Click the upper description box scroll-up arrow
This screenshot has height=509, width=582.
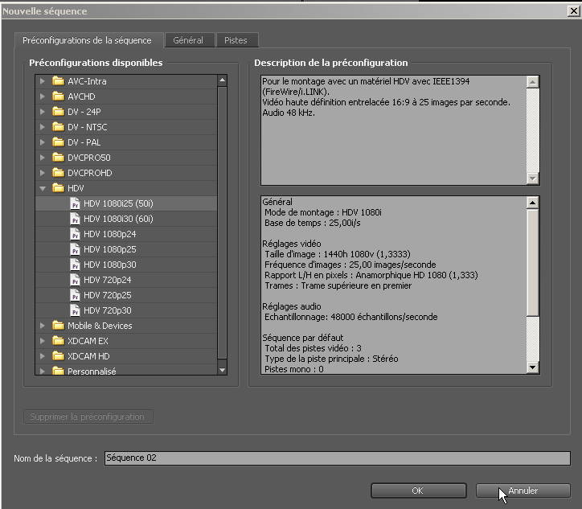(x=533, y=82)
